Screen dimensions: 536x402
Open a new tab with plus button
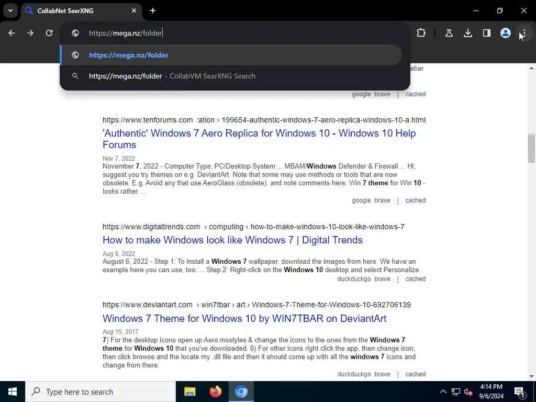[153, 10]
